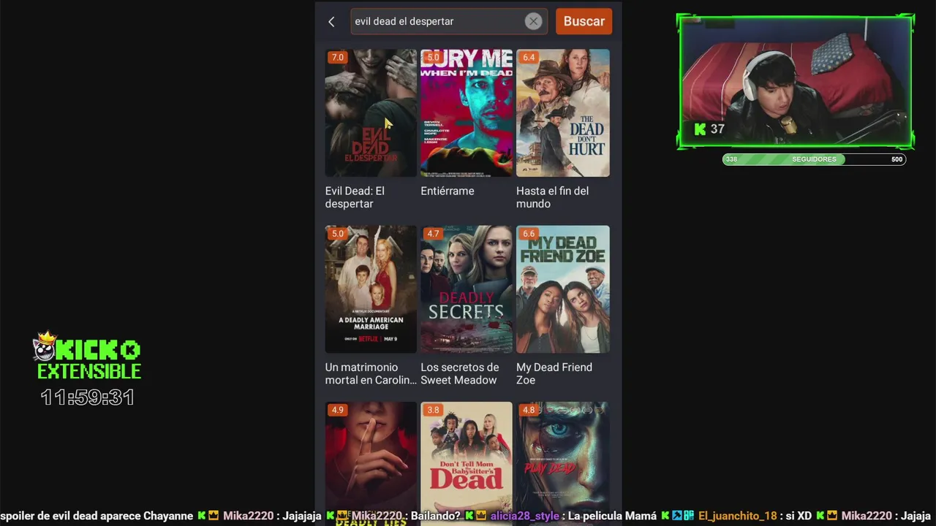
Task: Open Don't Tell Mom the Babysitter's Dead poster
Action: tap(467, 464)
